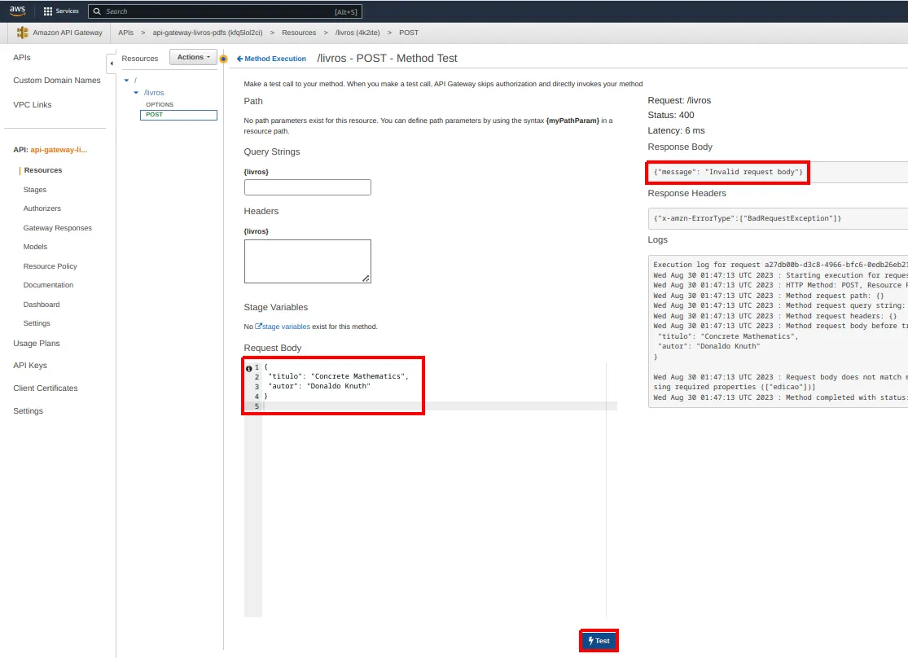Follow the stage variables link
Viewport: 908px width, 658px height.
(286, 327)
